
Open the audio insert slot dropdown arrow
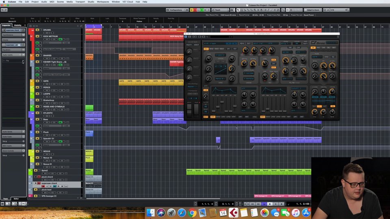23,61
